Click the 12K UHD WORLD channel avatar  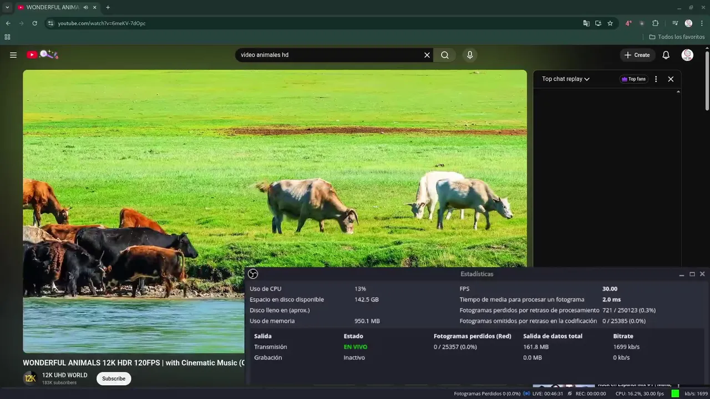click(30, 378)
